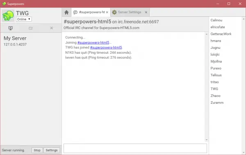246x155 pixels.
Task: Switch to the #superpowers-html5 tab
Action: (x=92, y=12)
